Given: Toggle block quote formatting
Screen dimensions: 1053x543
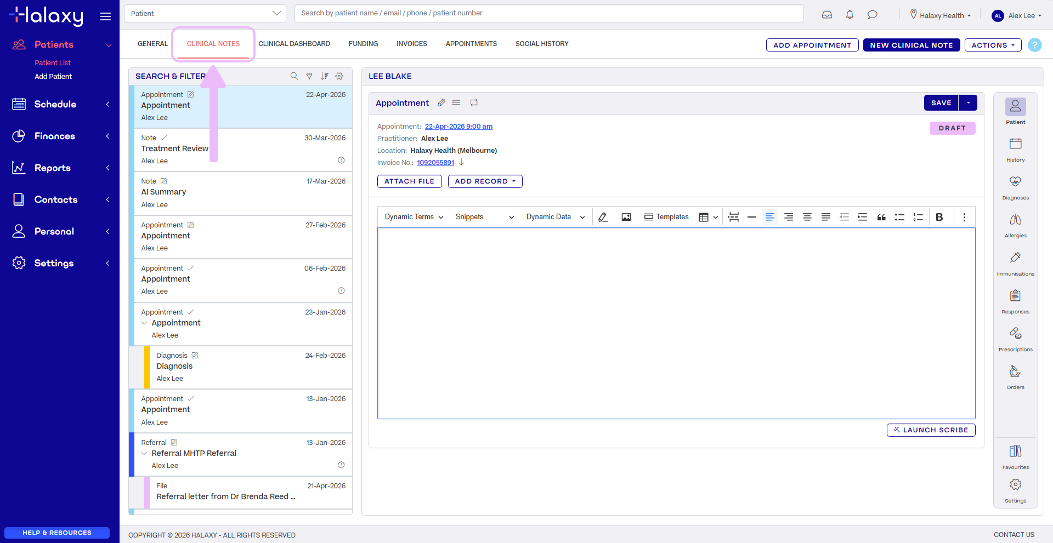Looking at the screenshot, I should [881, 217].
